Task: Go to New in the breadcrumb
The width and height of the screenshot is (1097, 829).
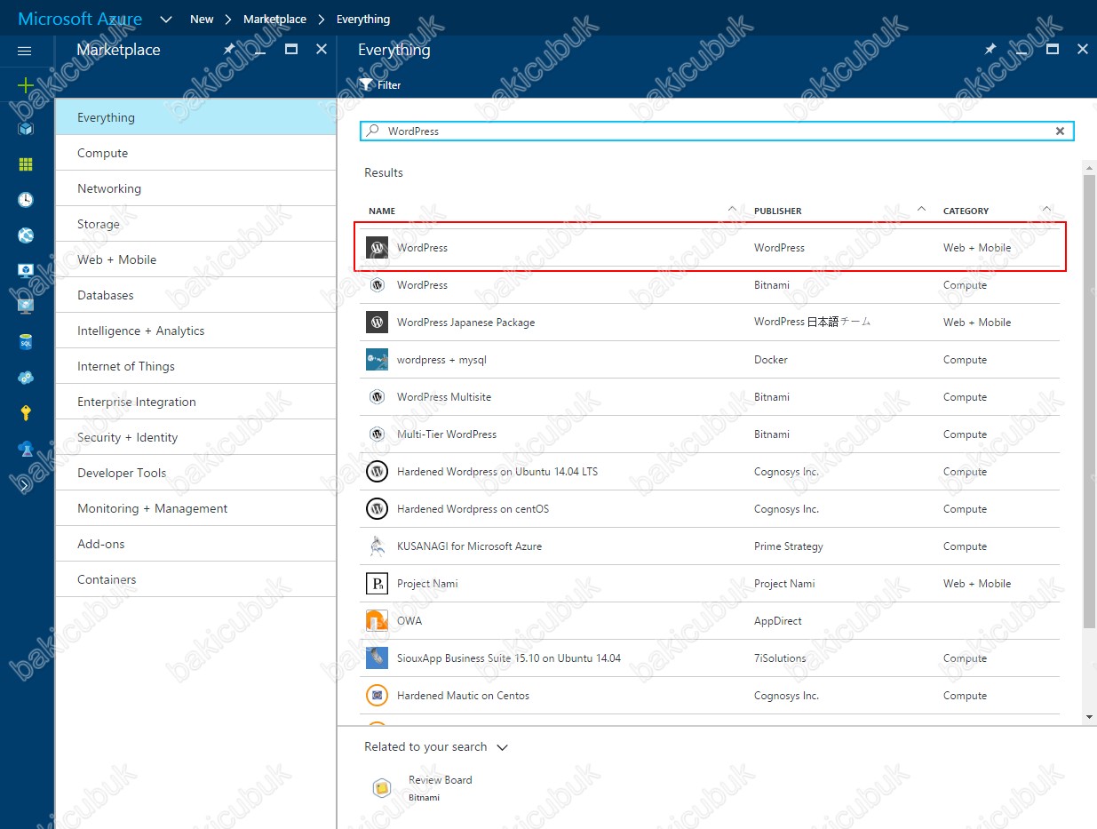Action: click(x=202, y=19)
